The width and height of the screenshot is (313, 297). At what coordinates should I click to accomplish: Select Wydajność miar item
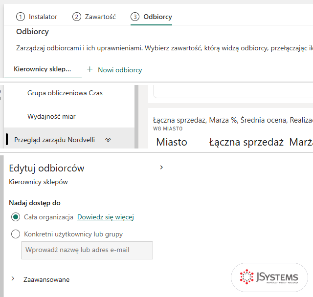[51, 116]
